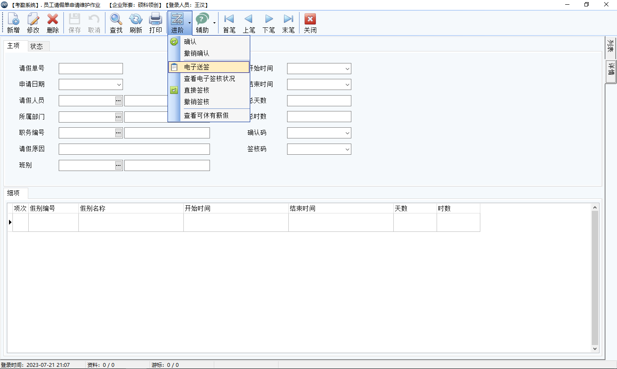This screenshot has width=617, height=369.
Task: Select 确认 from the menu
Action: pos(209,42)
